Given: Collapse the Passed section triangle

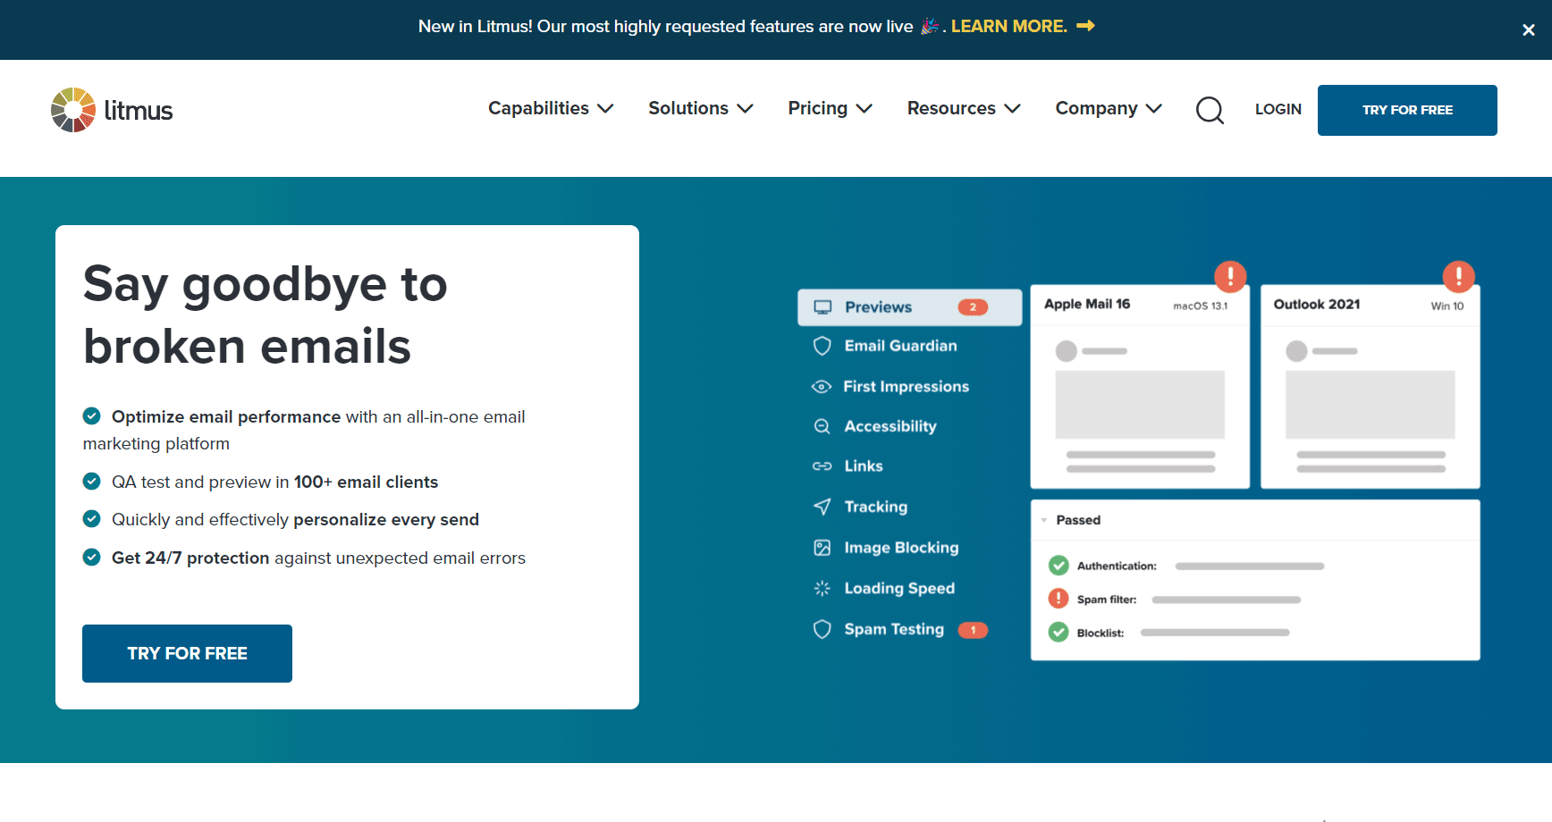Looking at the screenshot, I should [1044, 520].
